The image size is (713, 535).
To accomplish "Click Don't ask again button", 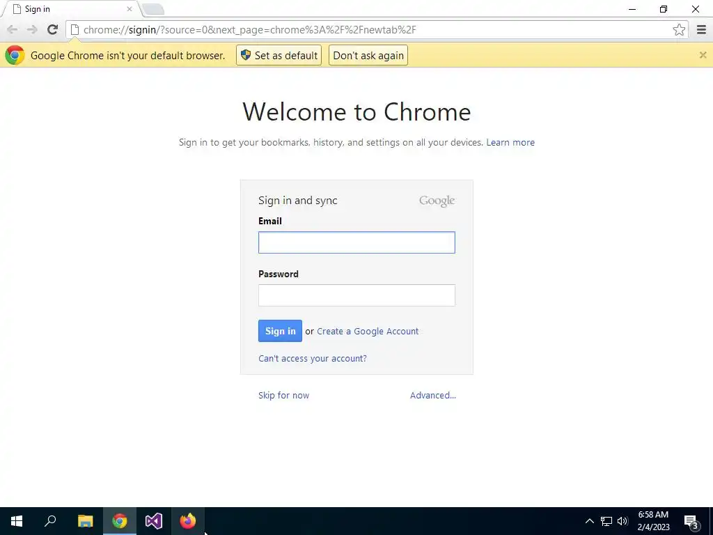I will coord(368,55).
